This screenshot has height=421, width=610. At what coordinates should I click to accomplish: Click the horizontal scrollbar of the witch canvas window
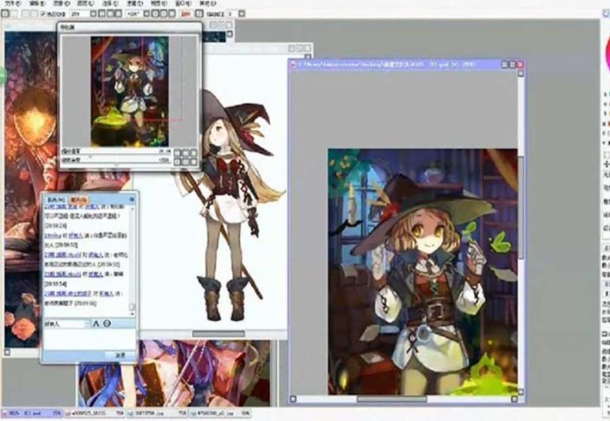(392, 399)
